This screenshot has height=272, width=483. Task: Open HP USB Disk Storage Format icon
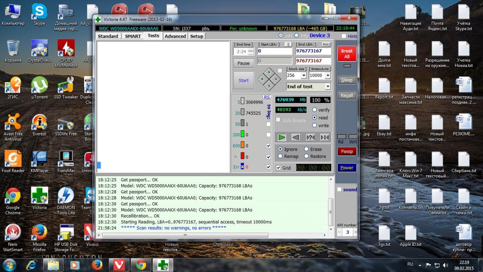pyautogui.click(x=66, y=238)
